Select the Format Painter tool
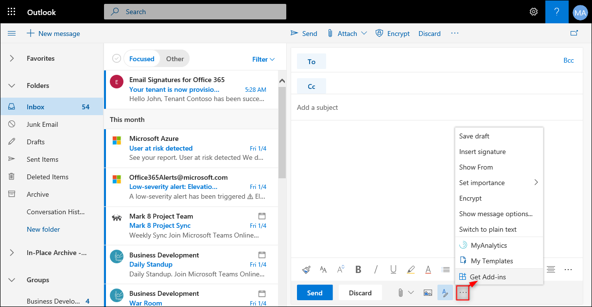 (x=306, y=269)
